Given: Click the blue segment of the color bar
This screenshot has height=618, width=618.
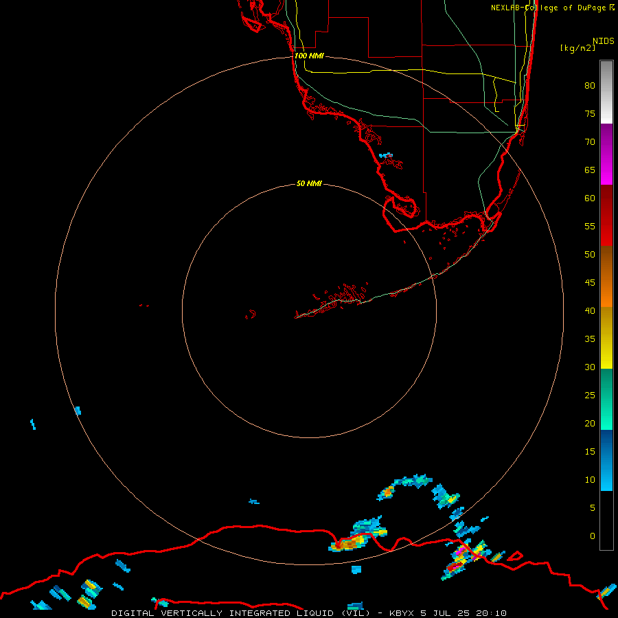Looking at the screenshot, I should 606,460.
